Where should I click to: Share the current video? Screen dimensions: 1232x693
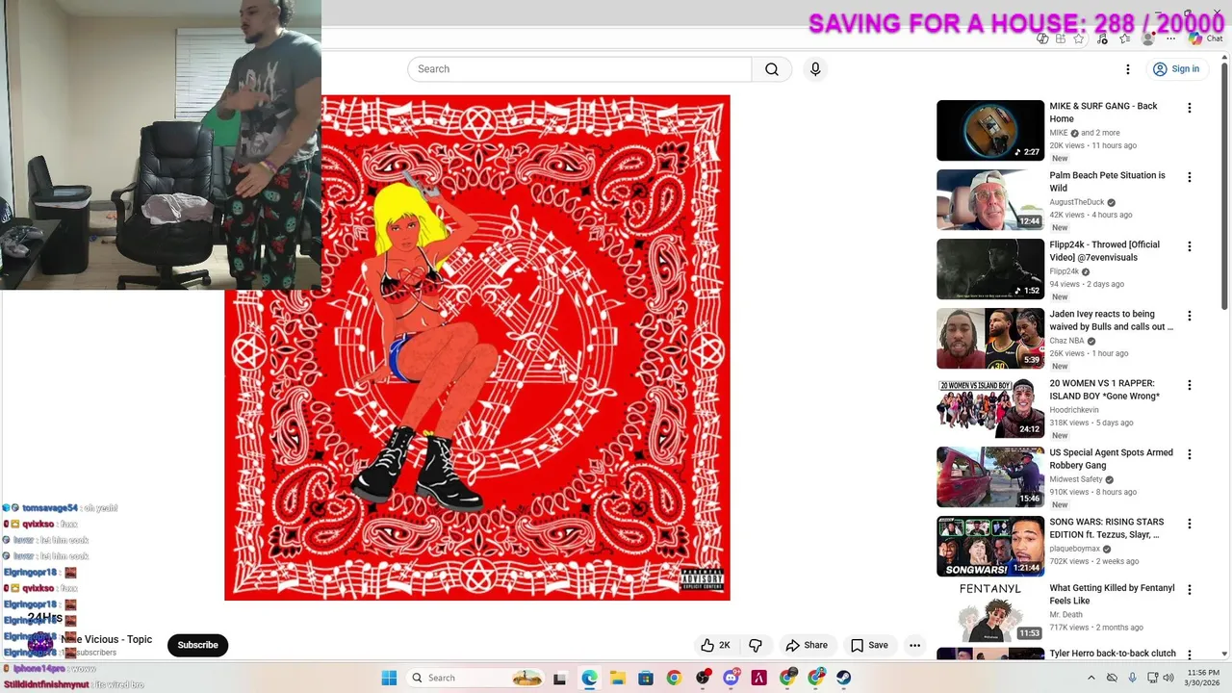coord(807,645)
